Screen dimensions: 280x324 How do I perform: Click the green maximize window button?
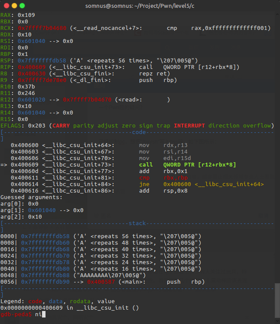tap(22, 6)
